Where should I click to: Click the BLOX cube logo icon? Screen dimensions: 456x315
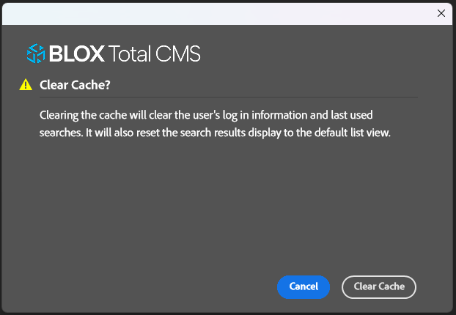pos(36,53)
